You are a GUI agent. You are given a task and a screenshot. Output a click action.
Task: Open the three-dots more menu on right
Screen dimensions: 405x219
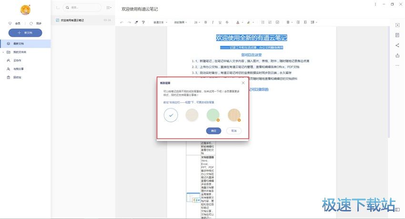click(397, 66)
